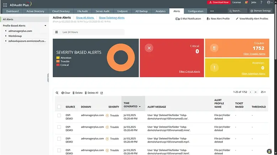Screen dimensions: 277x155
Task: Click the Download Now button
Action: coord(219,2)
